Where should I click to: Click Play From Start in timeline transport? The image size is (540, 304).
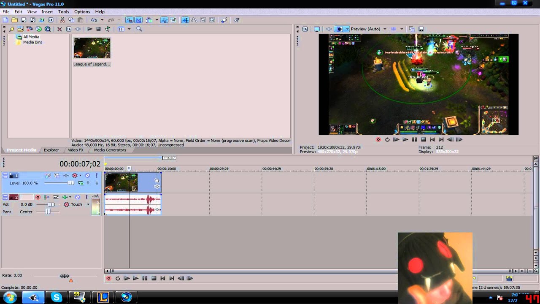[x=126, y=278]
